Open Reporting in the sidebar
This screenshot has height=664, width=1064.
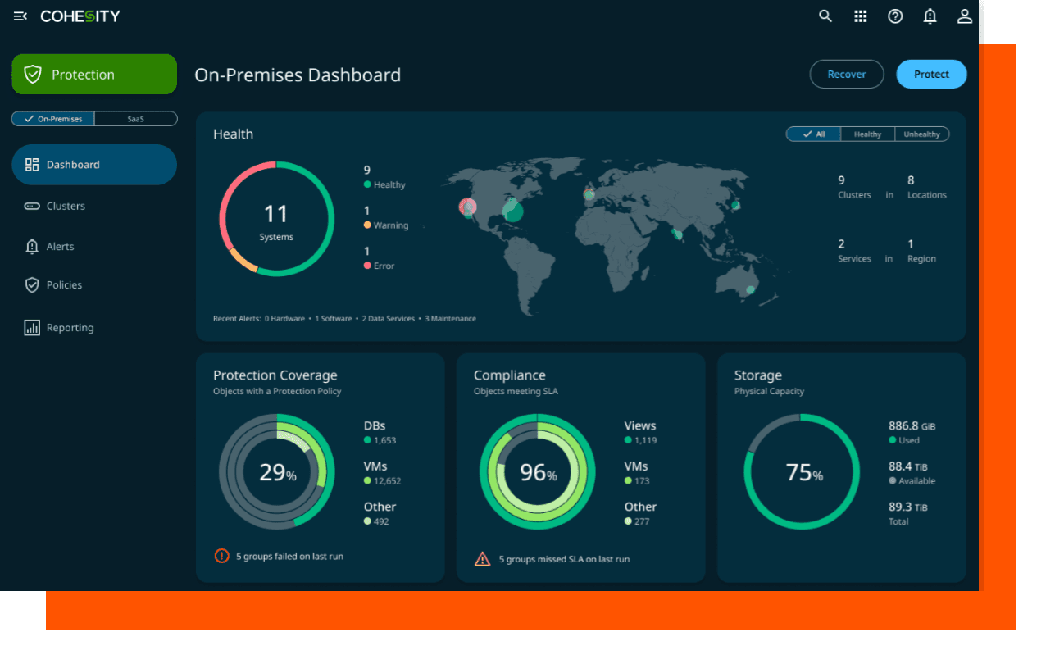[70, 328]
